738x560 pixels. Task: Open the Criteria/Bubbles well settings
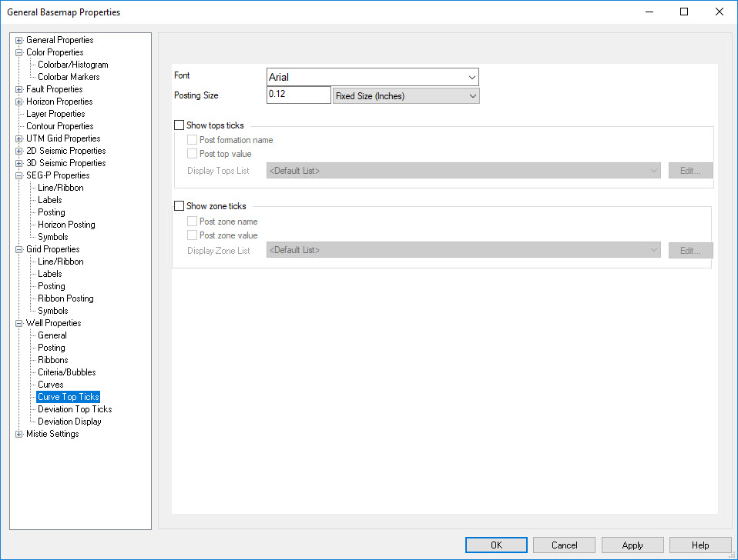click(x=67, y=372)
